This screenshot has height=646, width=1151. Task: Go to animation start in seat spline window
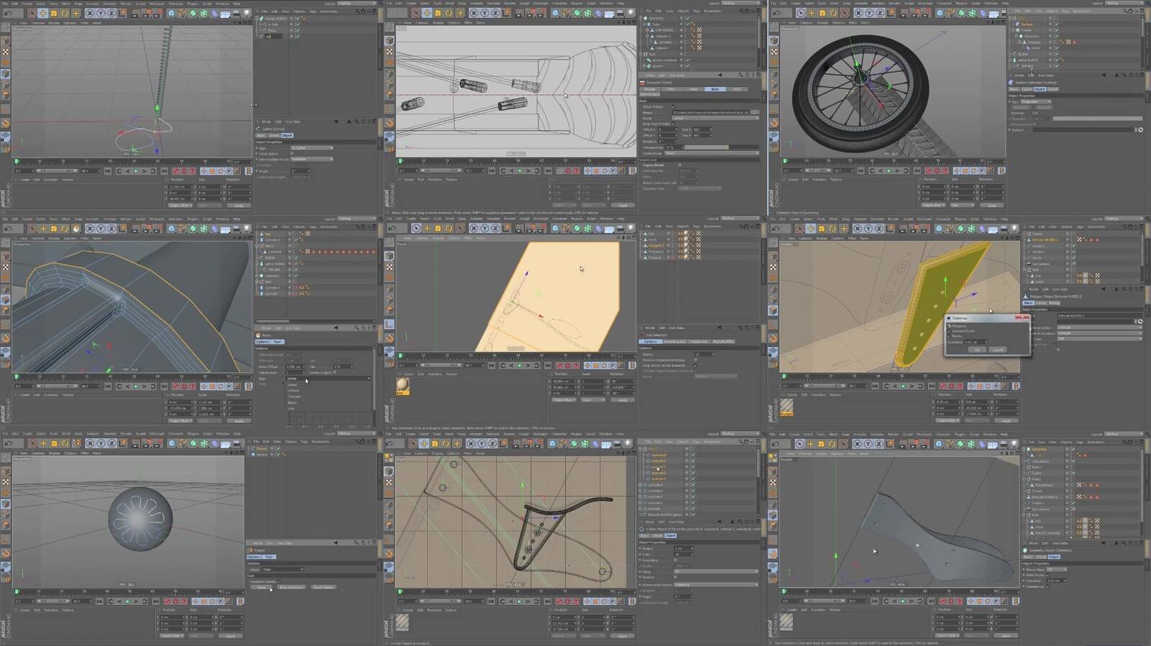492,601
